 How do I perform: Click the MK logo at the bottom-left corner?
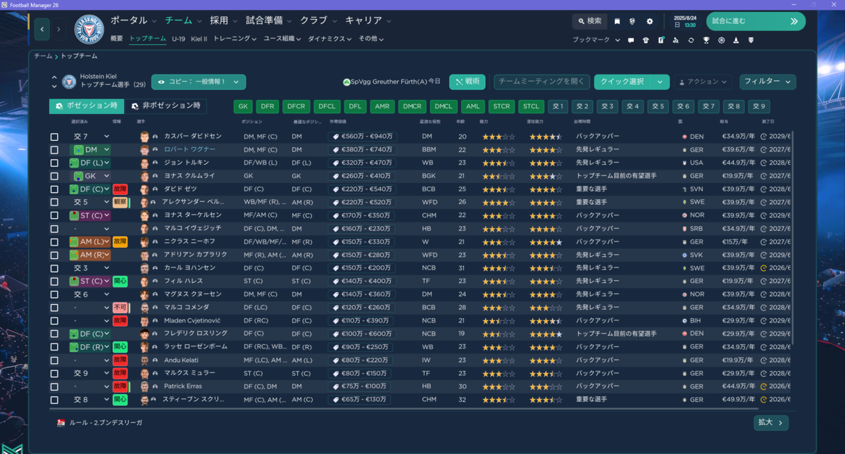tap(11, 448)
